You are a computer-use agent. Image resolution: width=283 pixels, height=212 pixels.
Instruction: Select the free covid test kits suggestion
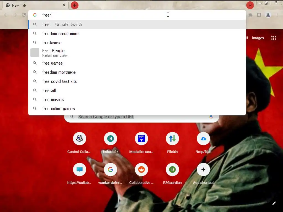tap(137, 81)
